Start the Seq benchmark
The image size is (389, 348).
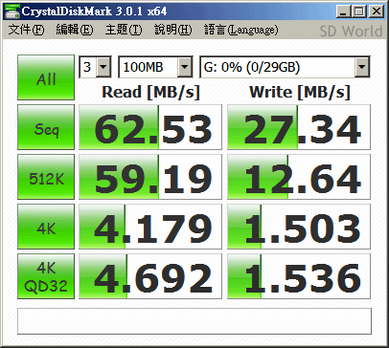(46, 127)
